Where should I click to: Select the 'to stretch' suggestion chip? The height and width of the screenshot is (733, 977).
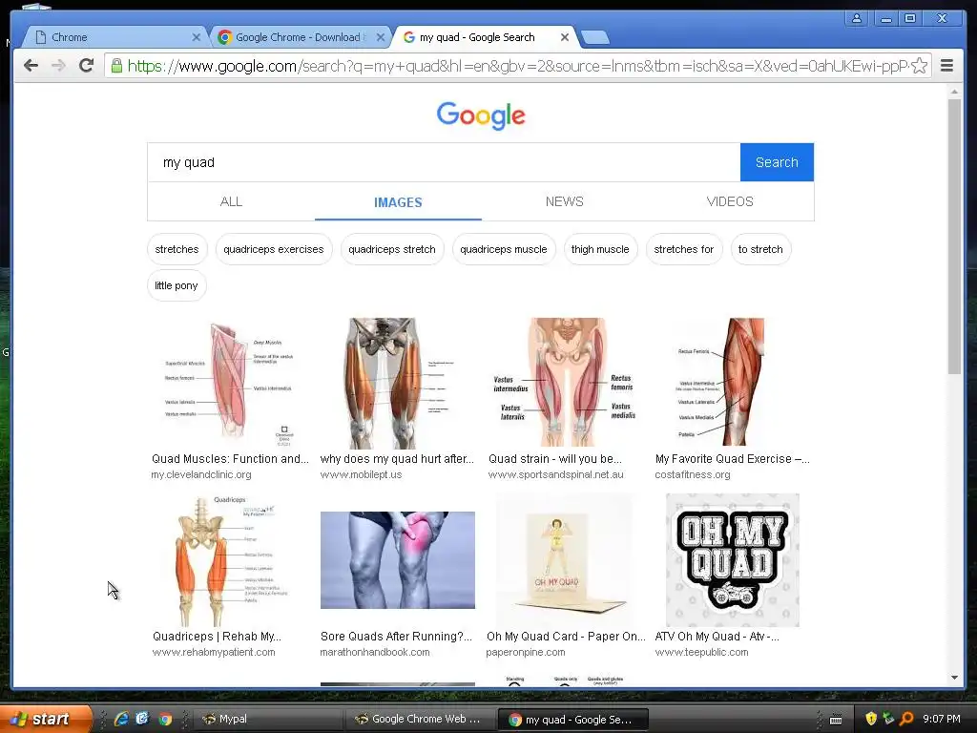click(760, 249)
